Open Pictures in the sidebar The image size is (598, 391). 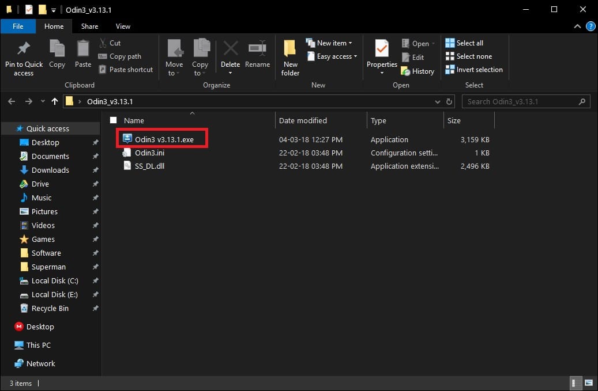coord(44,211)
